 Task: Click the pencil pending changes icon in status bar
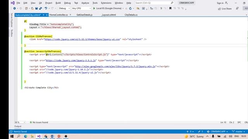199,131
